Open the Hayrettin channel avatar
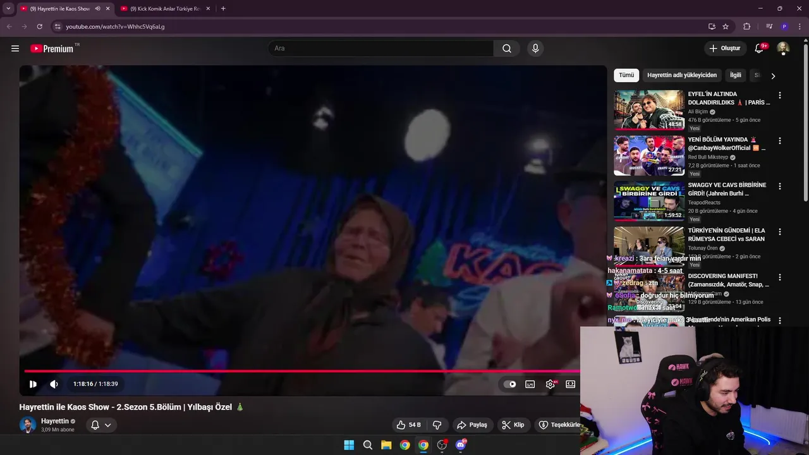 [x=28, y=425]
